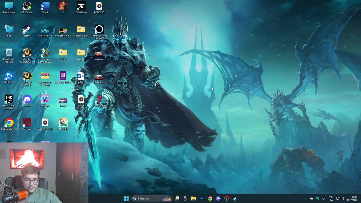This screenshot has width=361, height=203.
Task: Select the asasasaa file
Action: click(99, 56)
